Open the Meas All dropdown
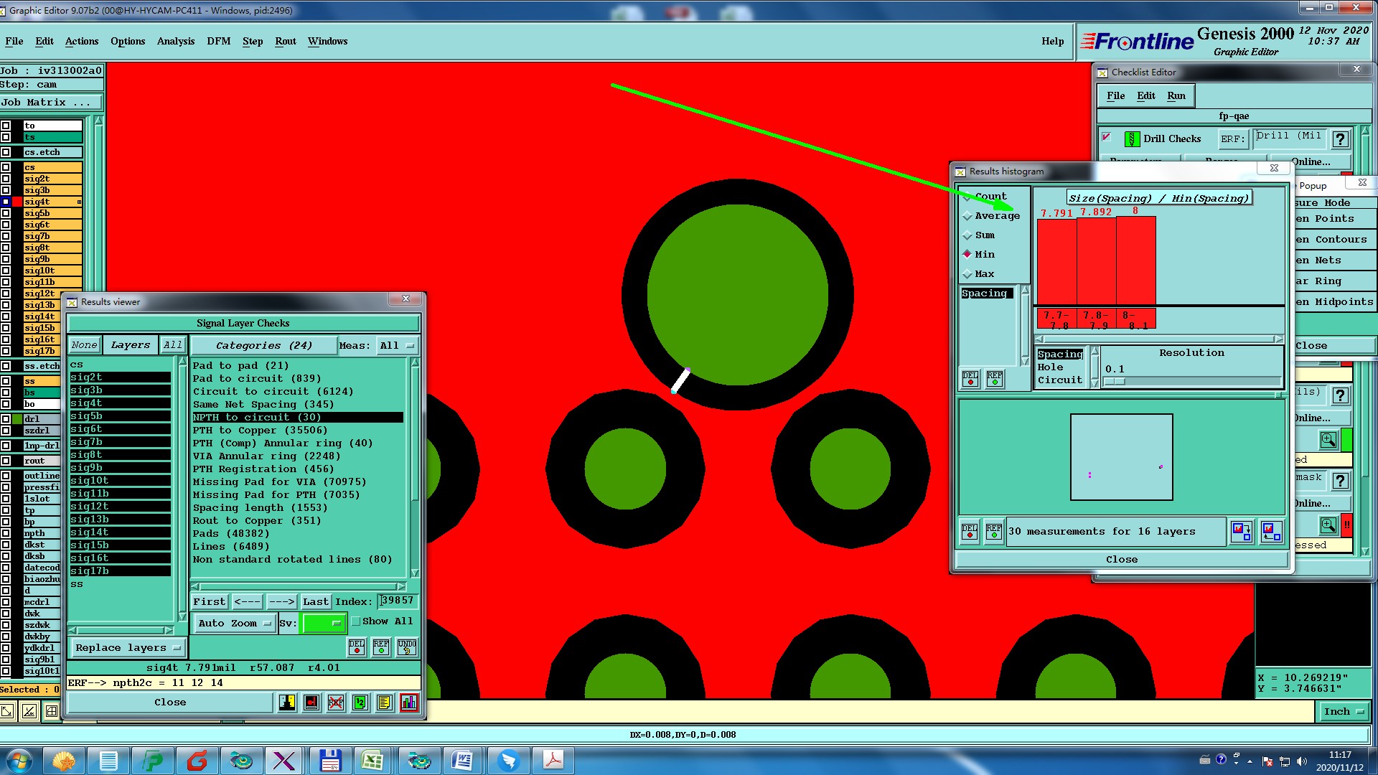Image resolution: width=1378 pixels, height=775 pixels. pos(397,346)
